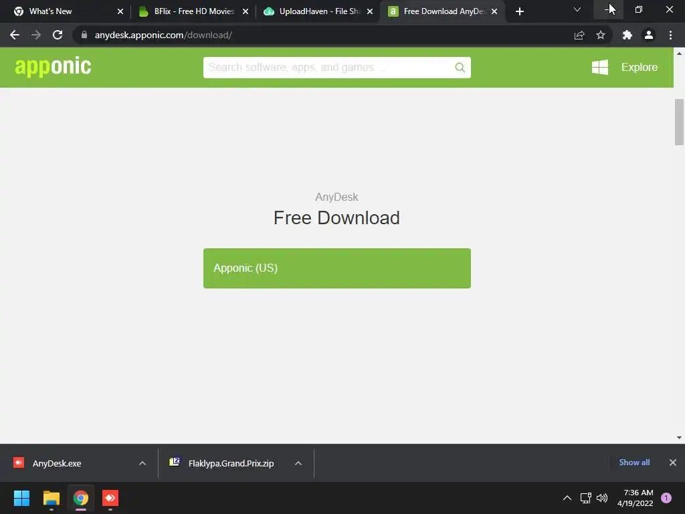Go back to the previous page

click(15, 35)
